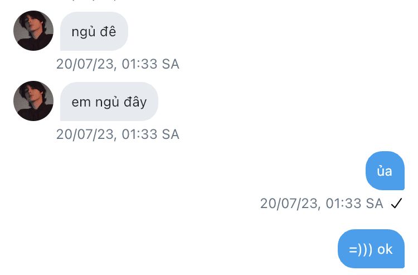
Task: Select the "ngủ đê" message bubble
Action: (x=94, y=32)
